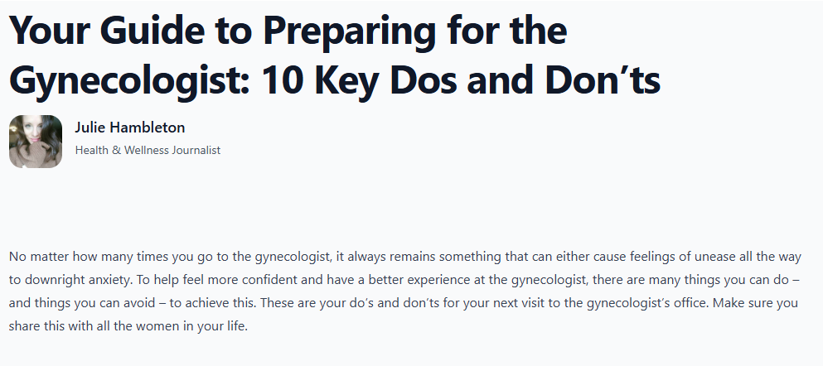Click Julie Hambleton's author profile photo
823x366 pixels.
coord(36,142)
